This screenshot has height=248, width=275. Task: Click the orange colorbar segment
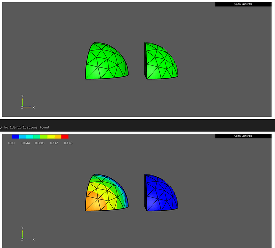[58, 137]
